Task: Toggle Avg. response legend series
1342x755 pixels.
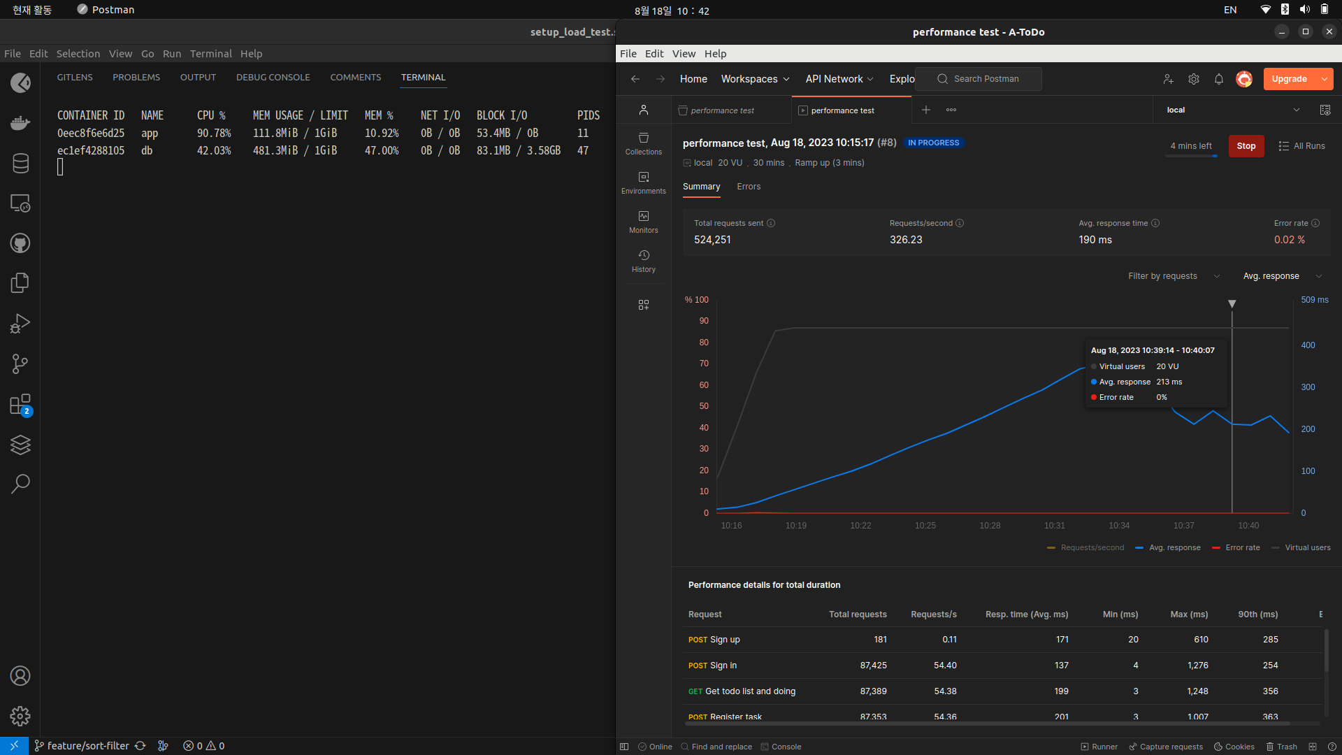Action: (1168, 547)
